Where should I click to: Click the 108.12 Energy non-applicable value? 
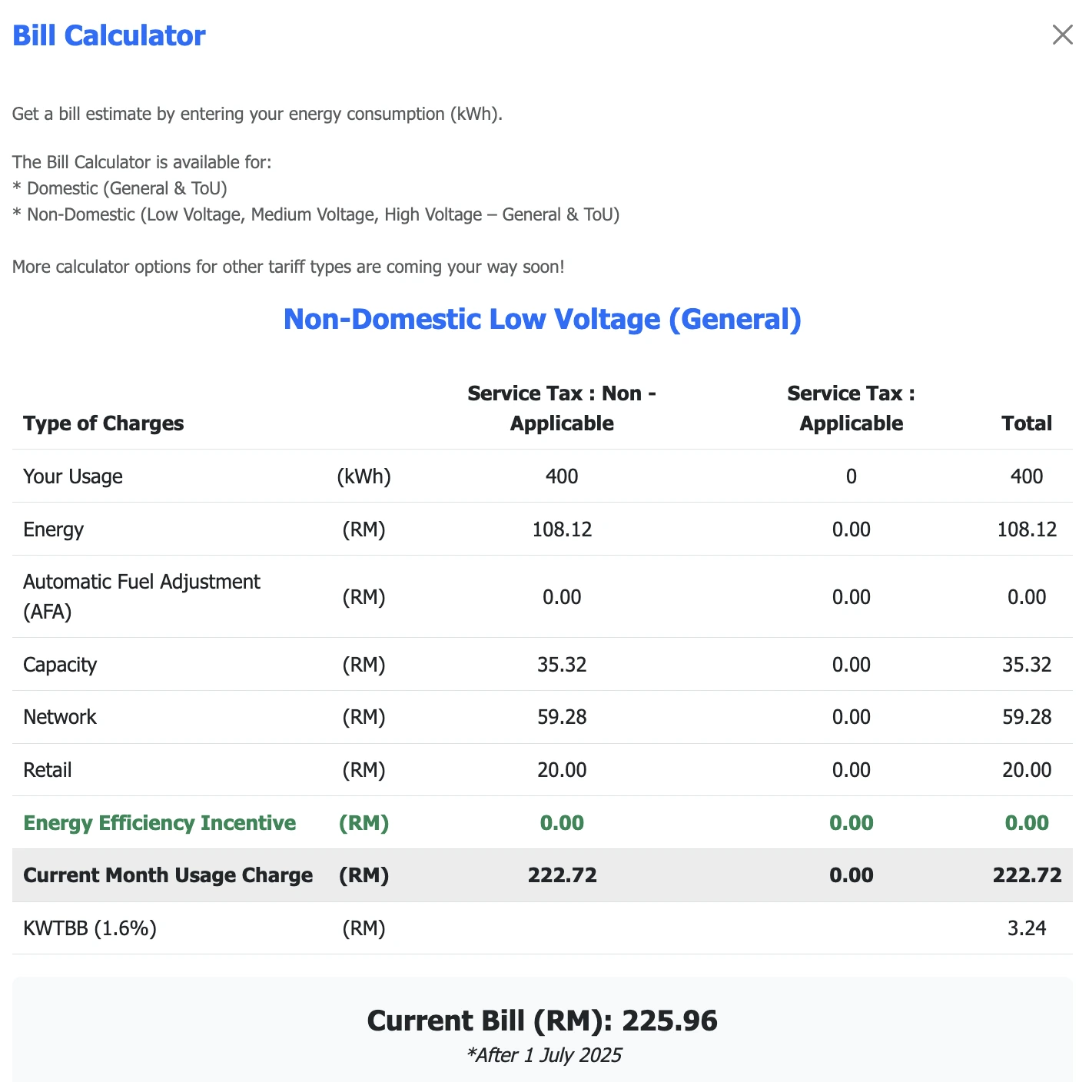click(562, 529)
